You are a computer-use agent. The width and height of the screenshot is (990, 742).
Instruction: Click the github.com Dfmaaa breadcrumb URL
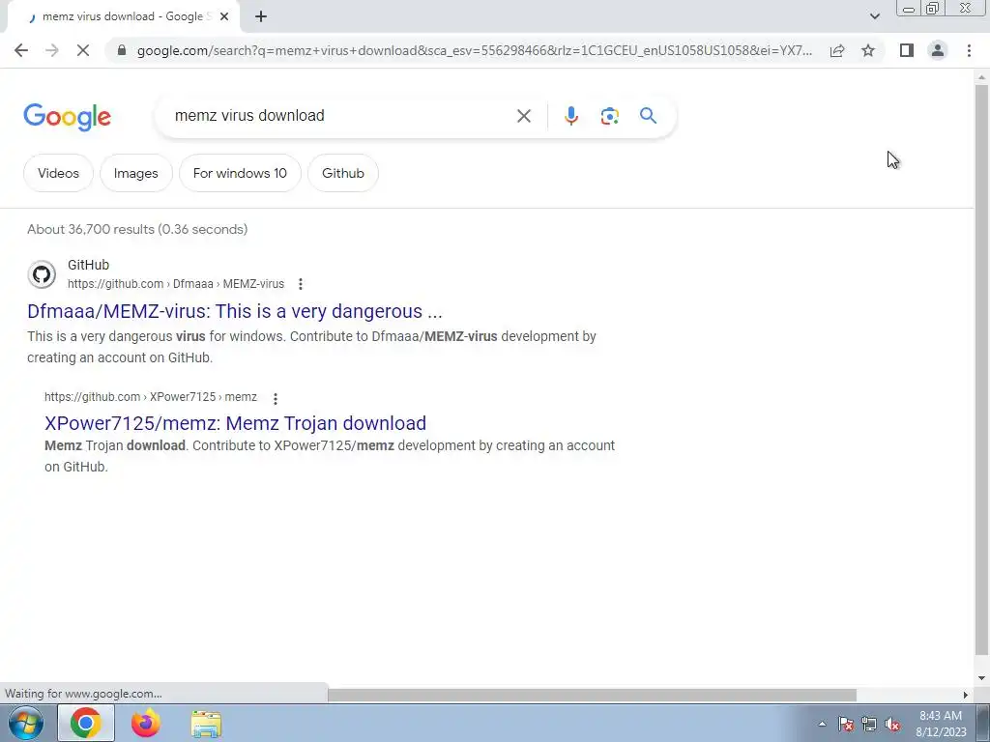176,284
